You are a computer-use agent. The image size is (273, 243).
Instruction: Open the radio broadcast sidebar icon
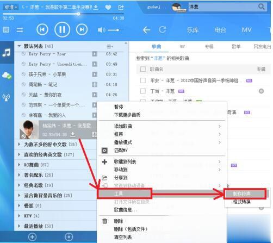pos(6,97)
